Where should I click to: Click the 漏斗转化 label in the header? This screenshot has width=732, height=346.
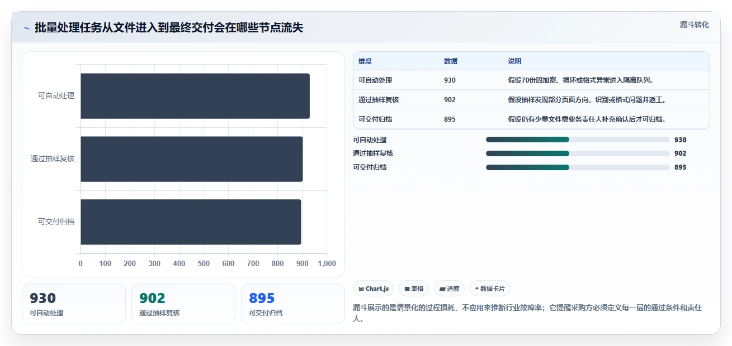coord(695,25)
